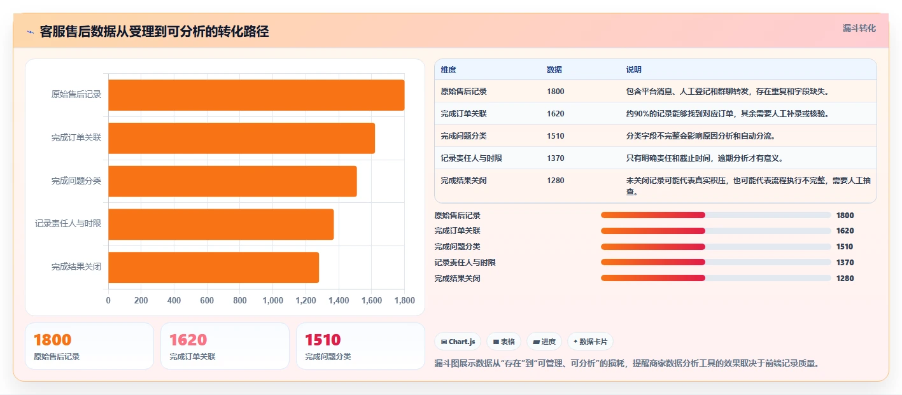Open the 1620 完成订单关联 data card
902x395 pixels.
click(x=225, y=346)
